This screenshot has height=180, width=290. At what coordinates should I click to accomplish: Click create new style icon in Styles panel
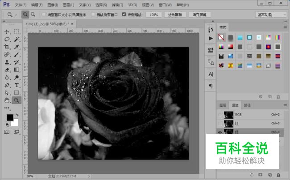[270, 97]
